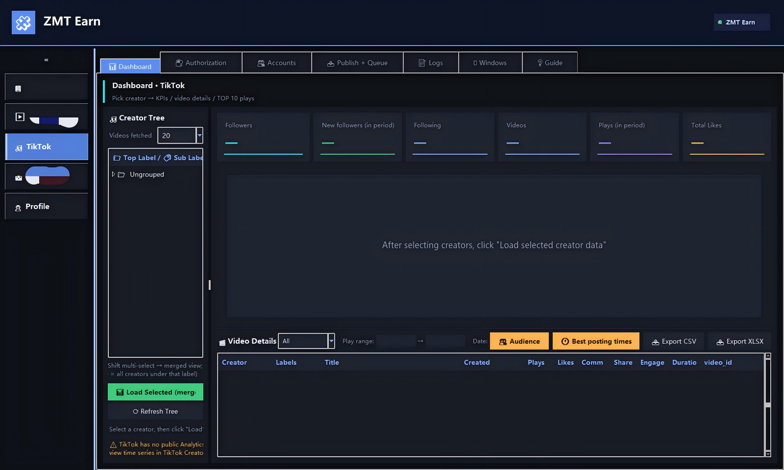Click the ZMT Earn puzzle logo icon
This screenshot has width=784, height=470.
24,23
